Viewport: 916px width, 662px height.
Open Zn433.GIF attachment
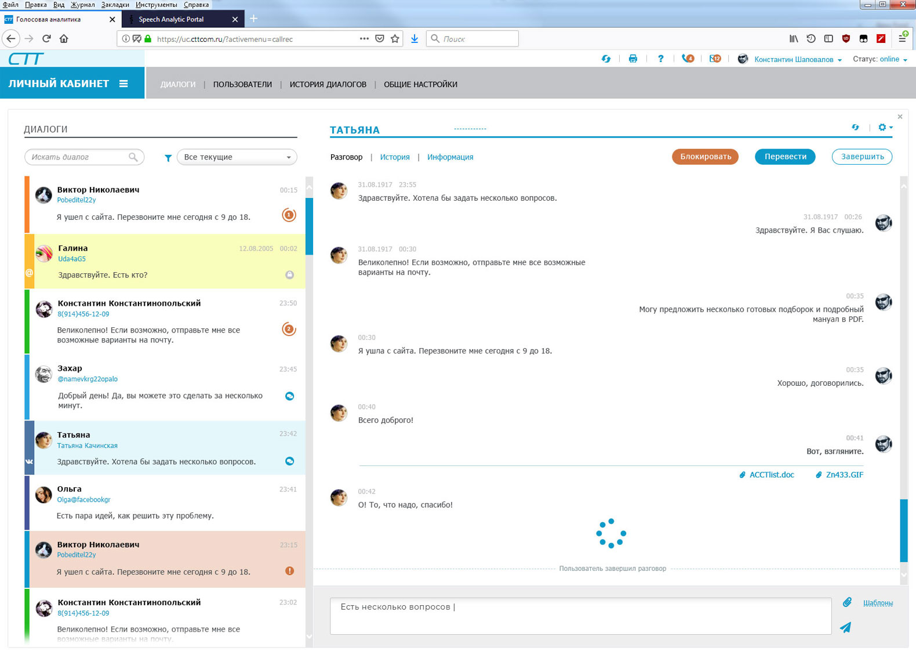839,475
